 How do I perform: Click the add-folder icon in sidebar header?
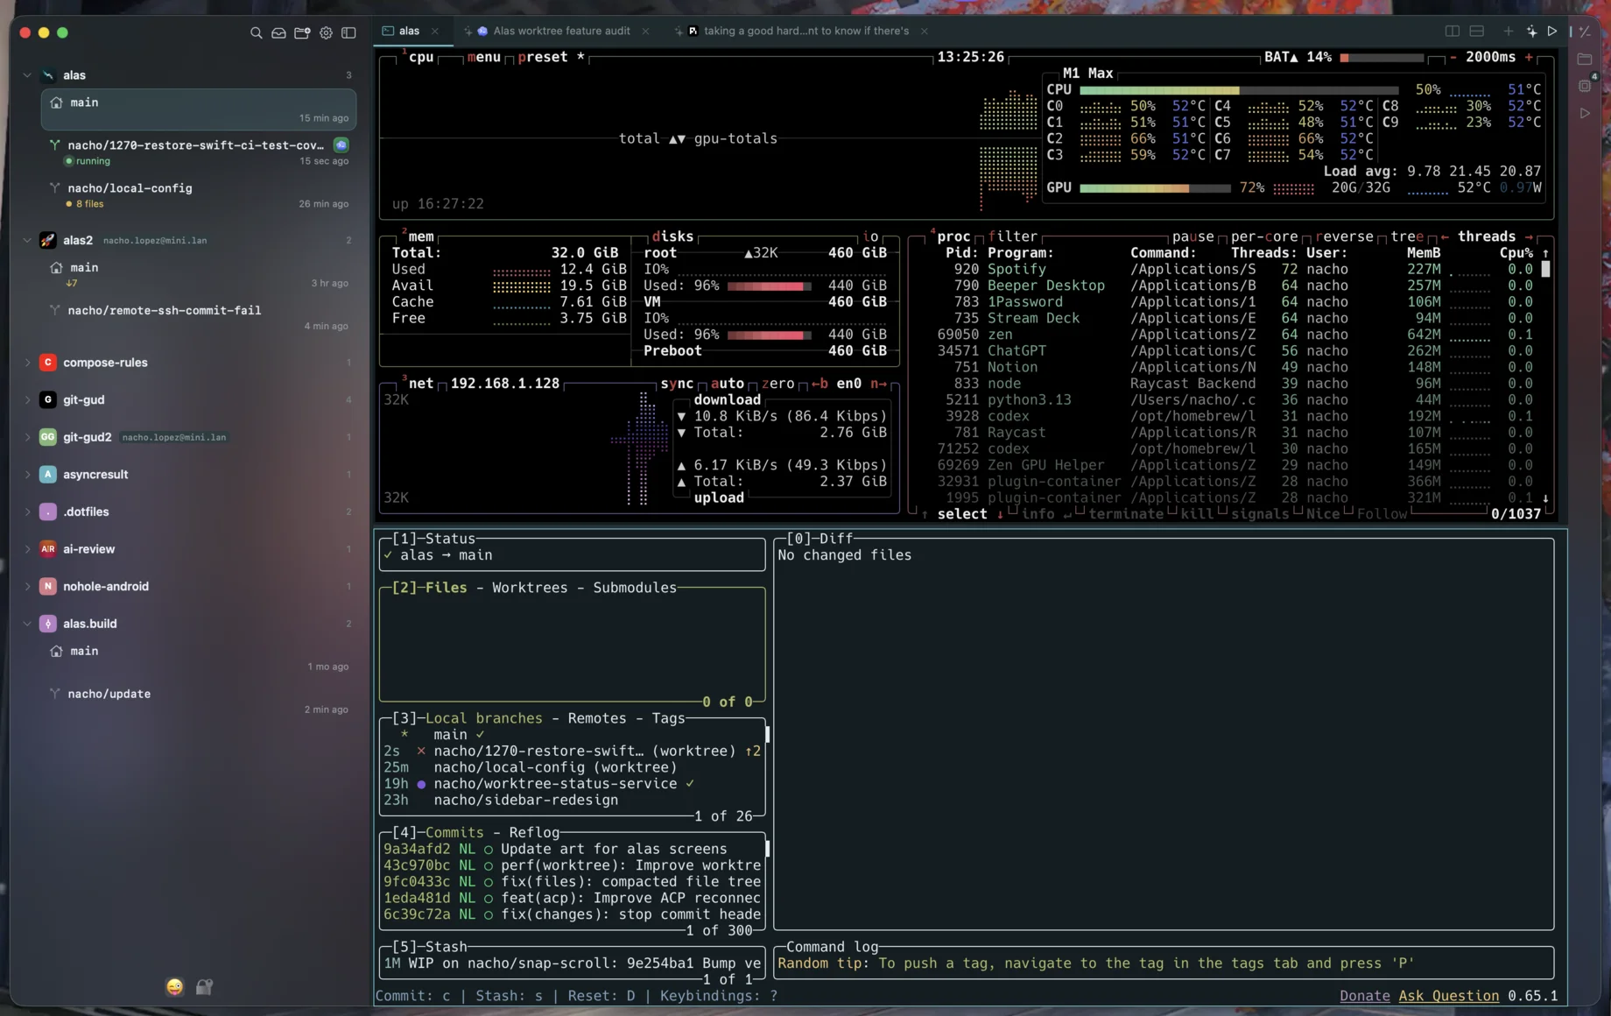pos(302,32)
